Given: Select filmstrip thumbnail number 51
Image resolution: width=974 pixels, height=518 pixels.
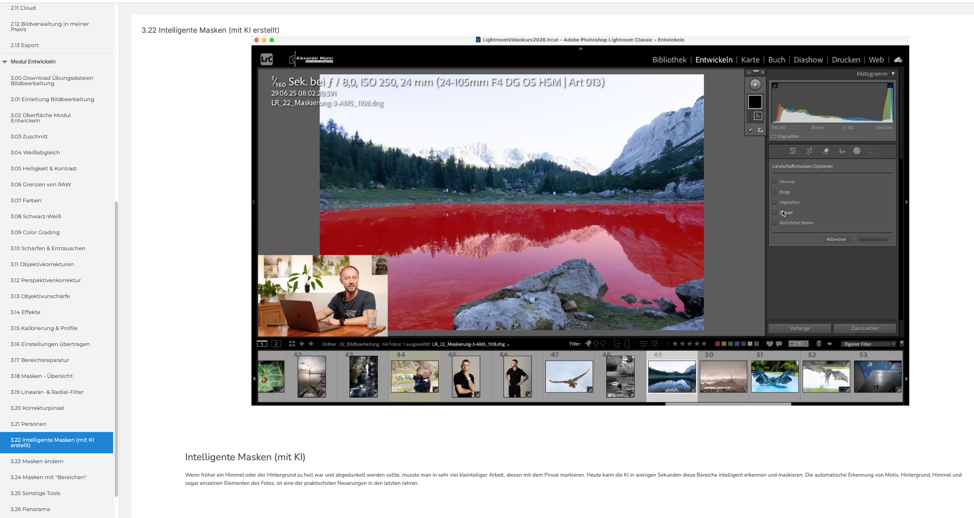Looking at the screenshot, I should (x=774, y=376).
